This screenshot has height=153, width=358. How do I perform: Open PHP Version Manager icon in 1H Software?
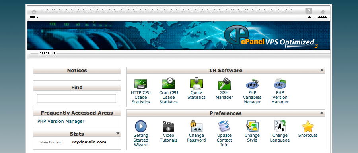pyautogui.click(x=280, y=84)
